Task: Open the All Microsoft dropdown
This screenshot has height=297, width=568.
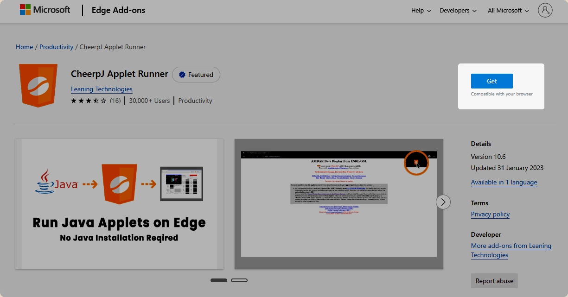Action: pyautogui.click(x=508, y=11)
